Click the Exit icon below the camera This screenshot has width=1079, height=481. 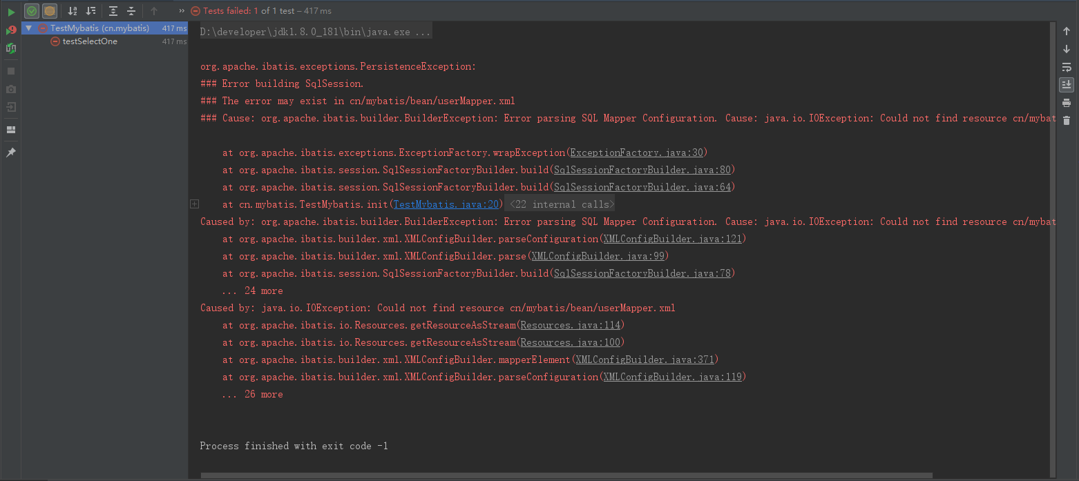tap(11, 107)
